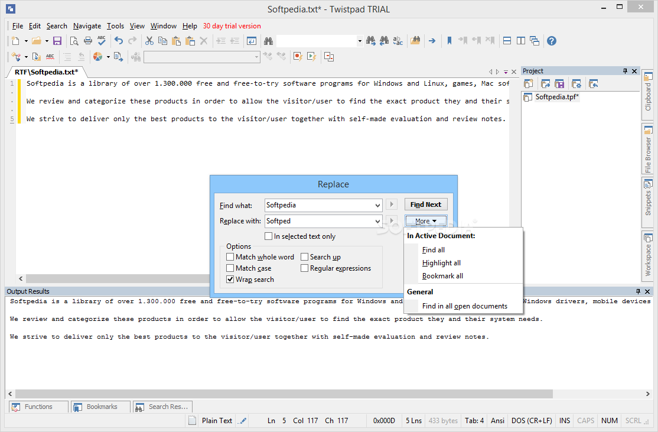658x432 pixels.
Task: Open Print Preview magnifier icon
Action: click(x=74, y=41)
